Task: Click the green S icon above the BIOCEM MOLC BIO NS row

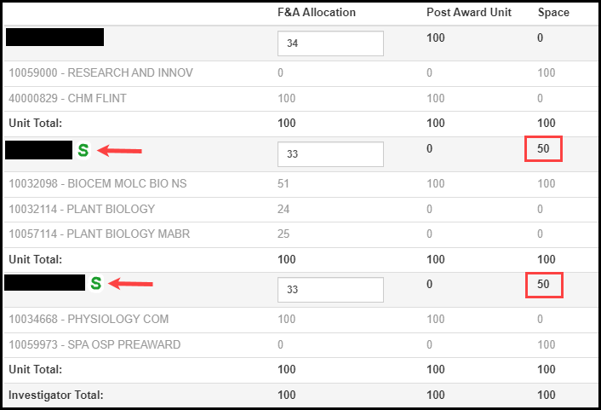Action: pyautogui.click(x=83, y=150)
